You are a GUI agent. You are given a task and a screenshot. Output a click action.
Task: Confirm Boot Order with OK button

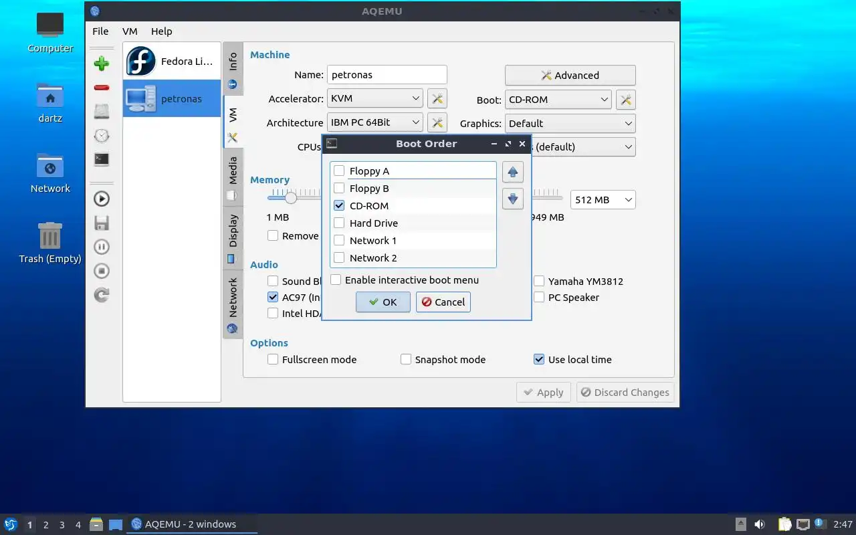(x=383, y=302)
